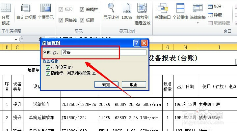The height and width of the screenshot is (131, 237).
Task: Cancel dialog with 取消 button
Action: pyautogui.click(x=134, y=84)
